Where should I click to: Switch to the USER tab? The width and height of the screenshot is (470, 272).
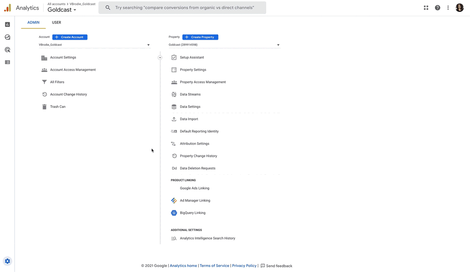click(56, 23)
